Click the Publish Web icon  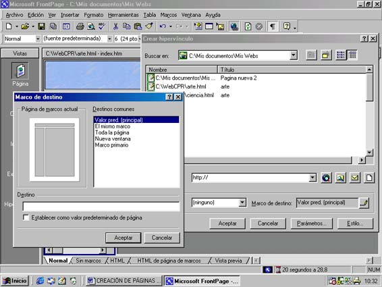[x=53, y=26]
